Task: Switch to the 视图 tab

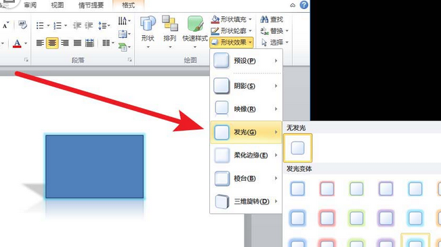Action: point(57,5)
